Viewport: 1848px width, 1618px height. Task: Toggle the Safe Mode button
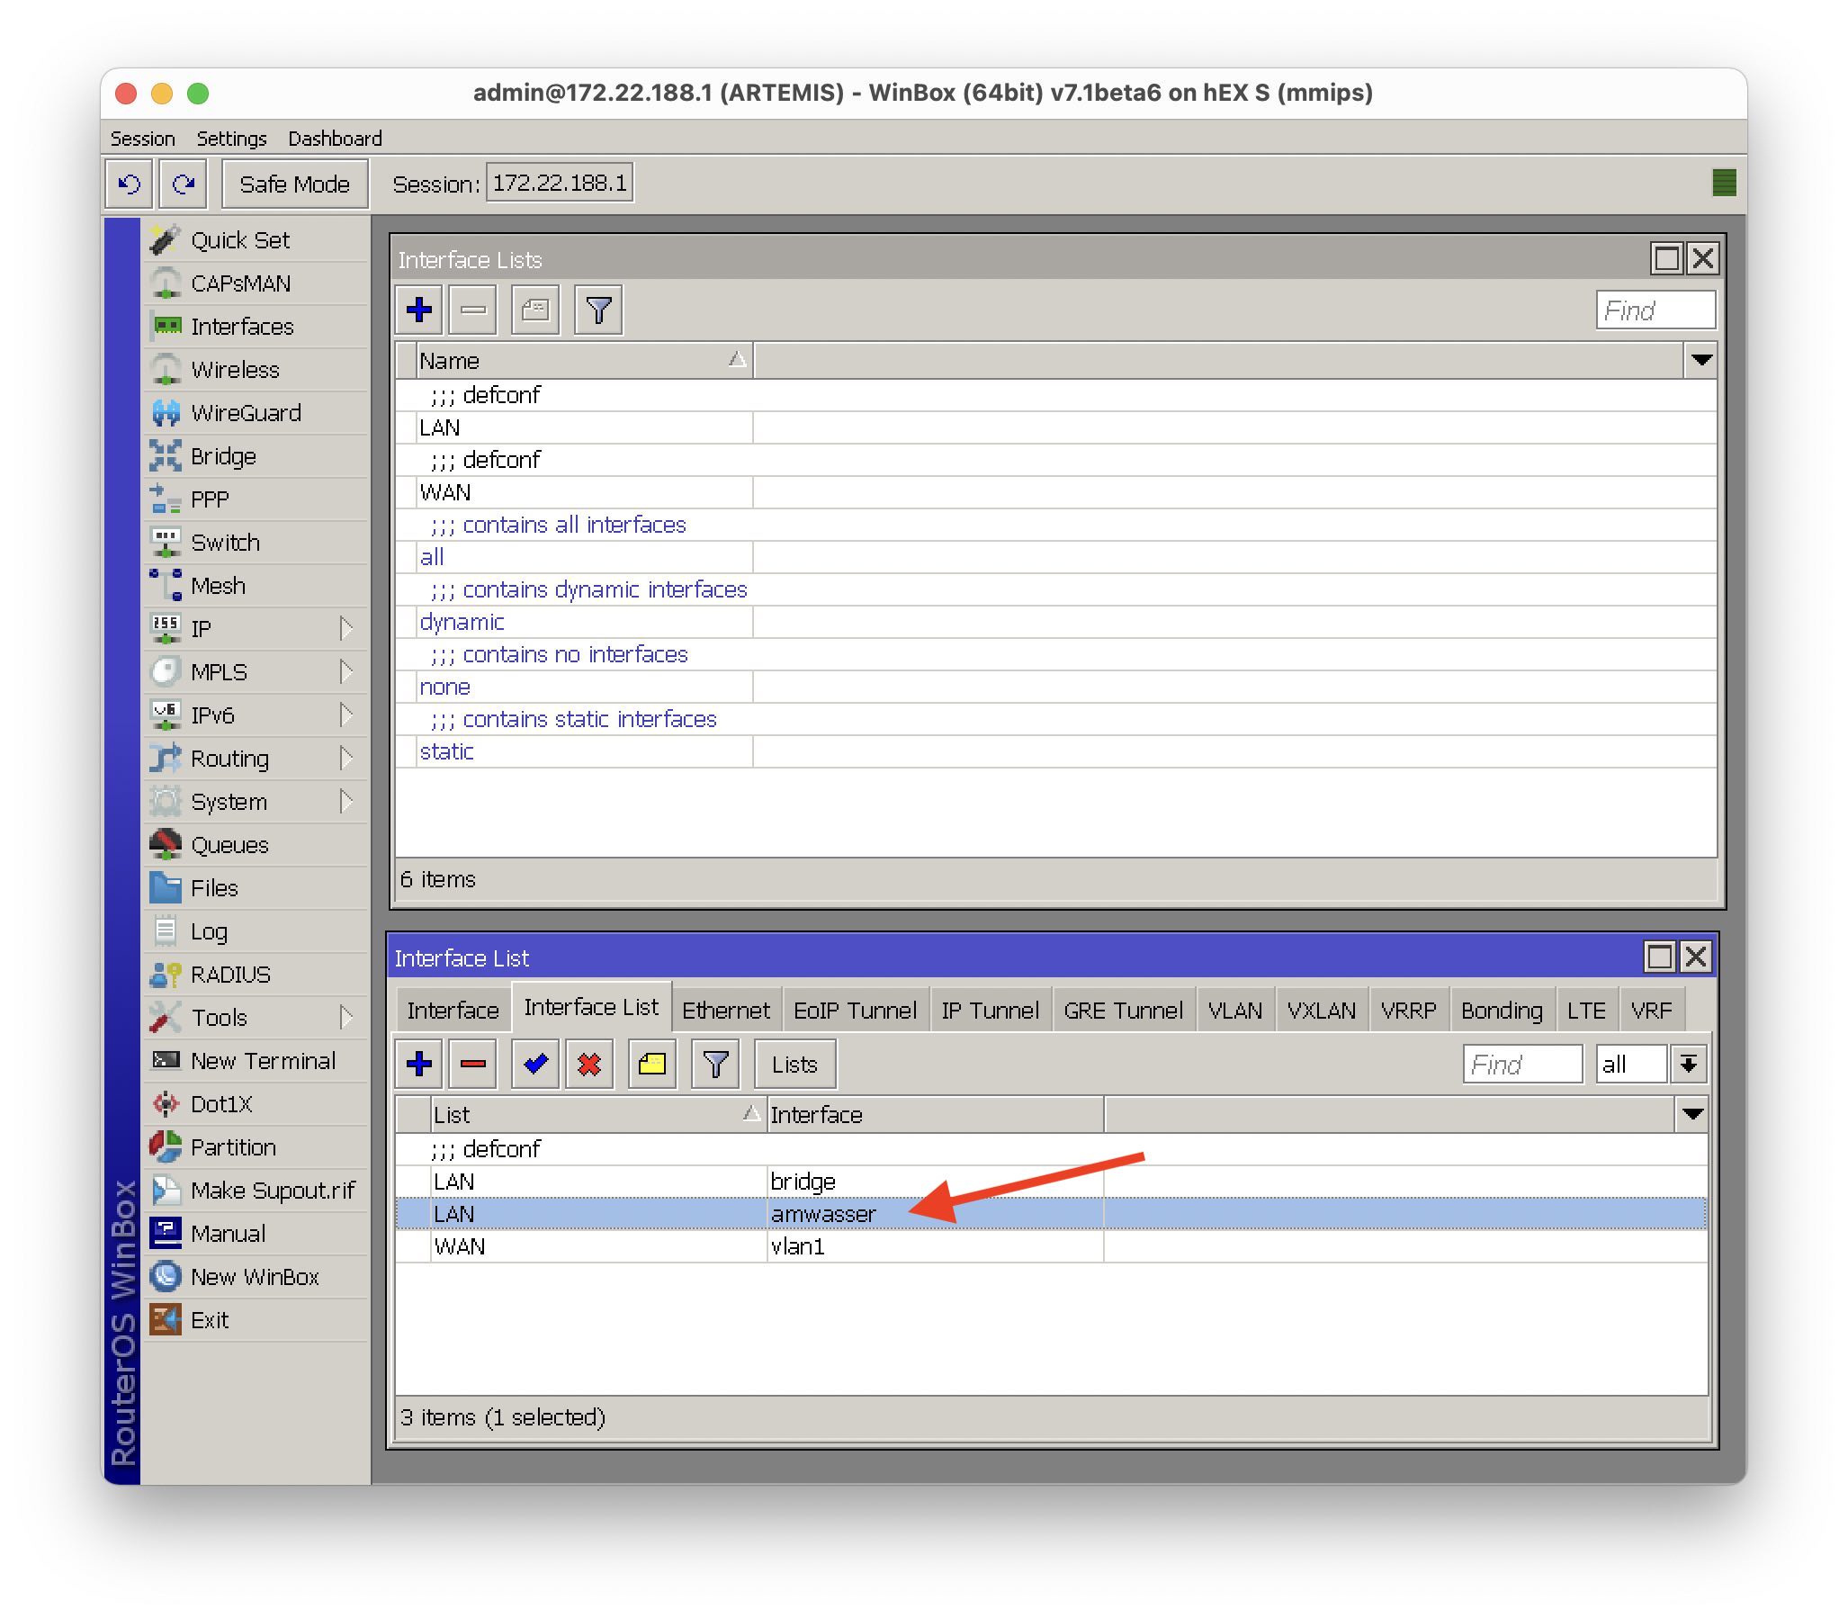(294, 184)
